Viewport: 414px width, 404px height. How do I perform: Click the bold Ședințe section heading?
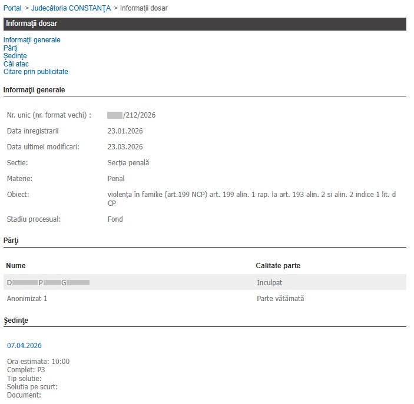point(15,320)
